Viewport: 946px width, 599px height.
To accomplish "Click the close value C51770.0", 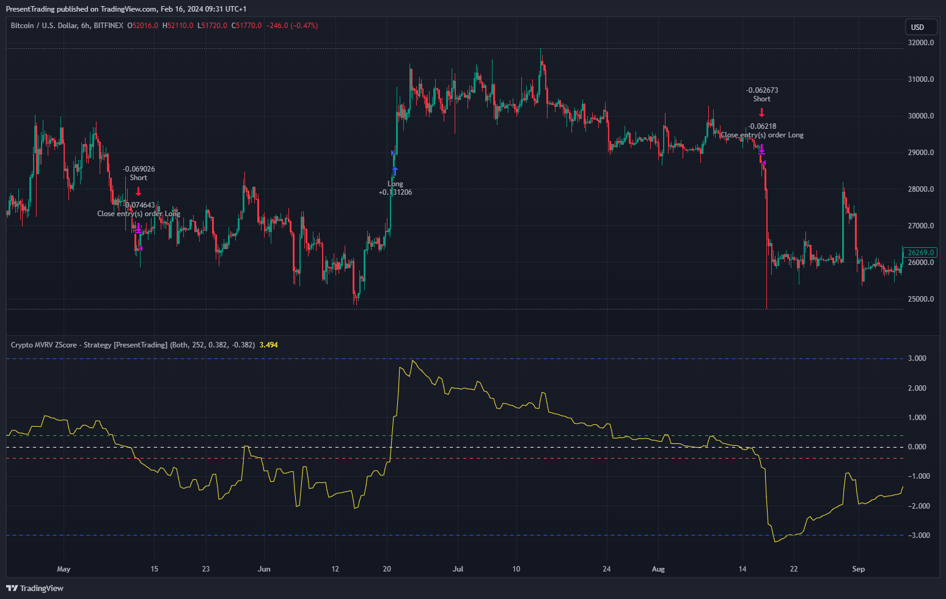I will click(x=246, y=26).
